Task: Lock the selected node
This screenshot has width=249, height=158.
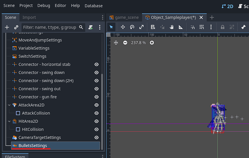Action: click(x=223, y=27)
